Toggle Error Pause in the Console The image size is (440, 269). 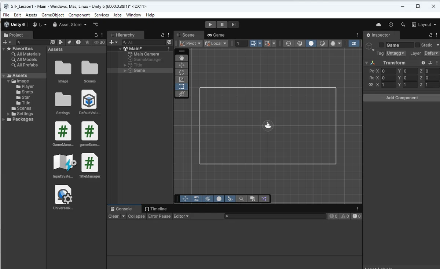tap(159, 216)
